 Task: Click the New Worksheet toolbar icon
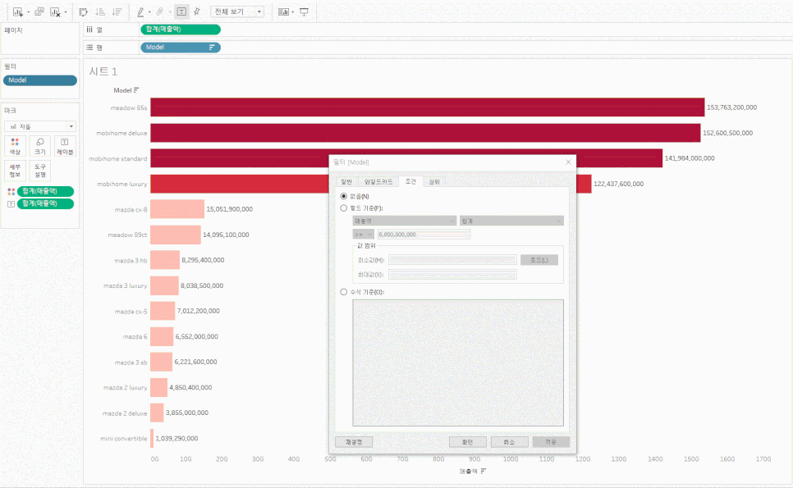pos(18,11)
